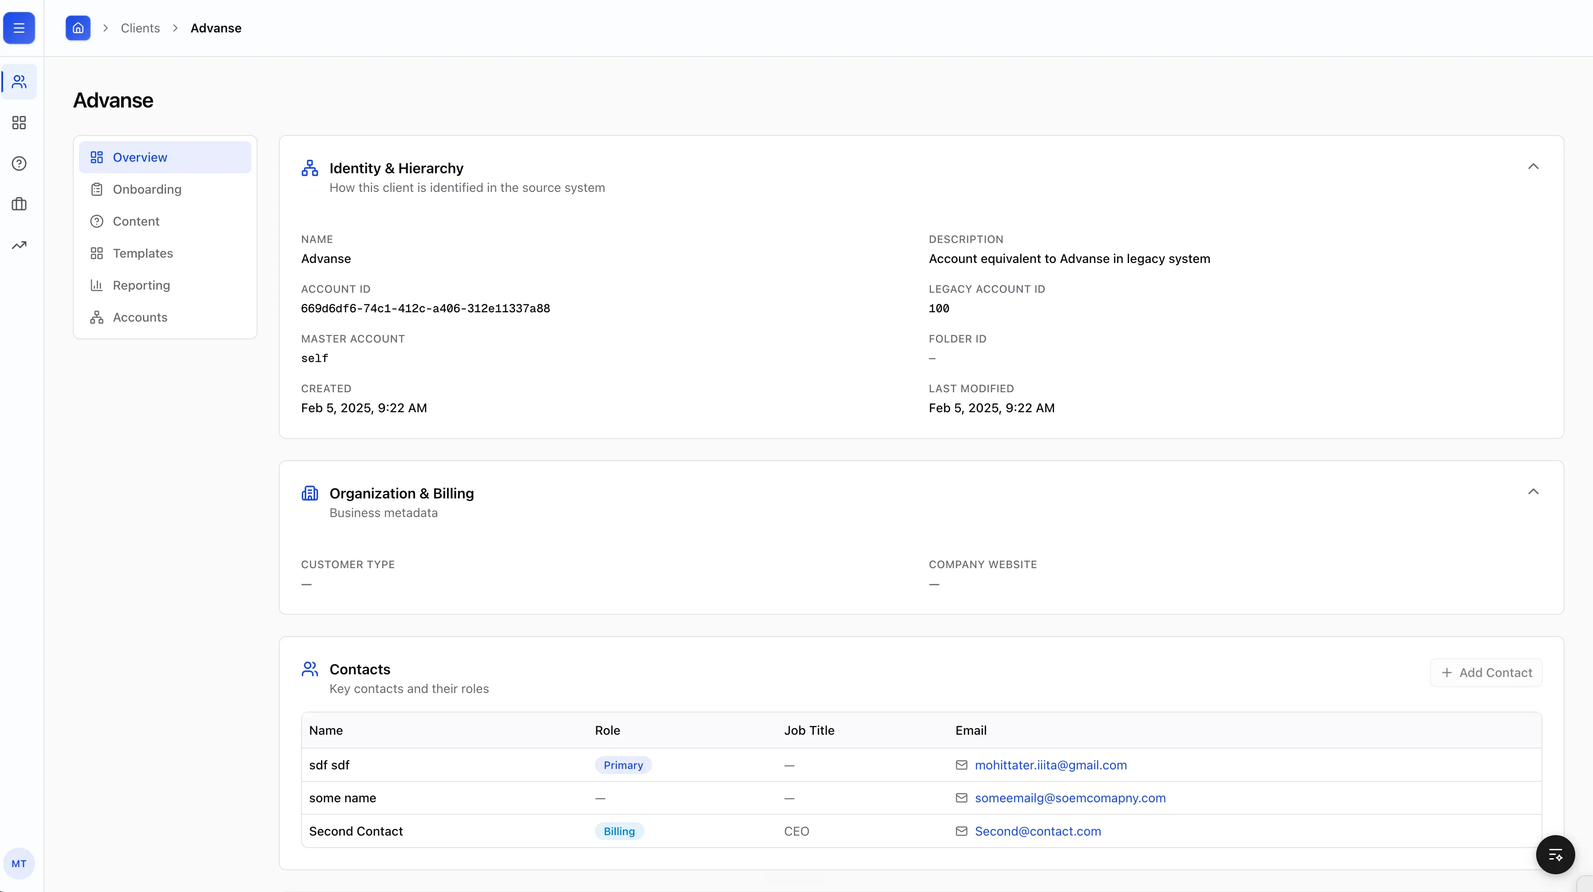This screenshot has width=1593, height=892.
Task: Click the Billing role badge
Action: 619,832
